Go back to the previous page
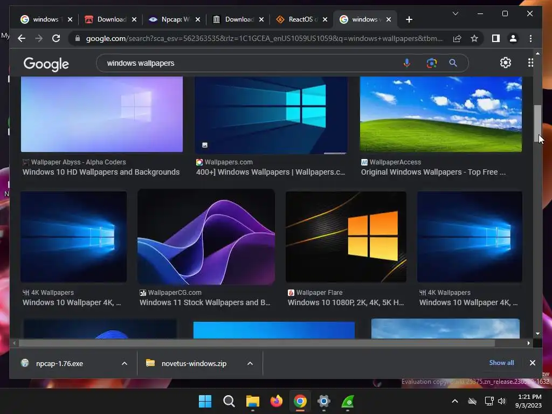The image size is (552, 414). tap(22, 38)
